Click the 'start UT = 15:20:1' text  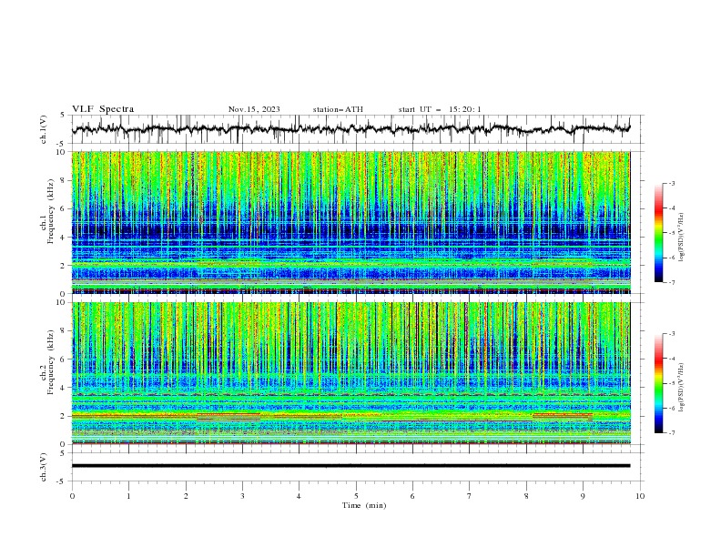click(x=440, y=109)
